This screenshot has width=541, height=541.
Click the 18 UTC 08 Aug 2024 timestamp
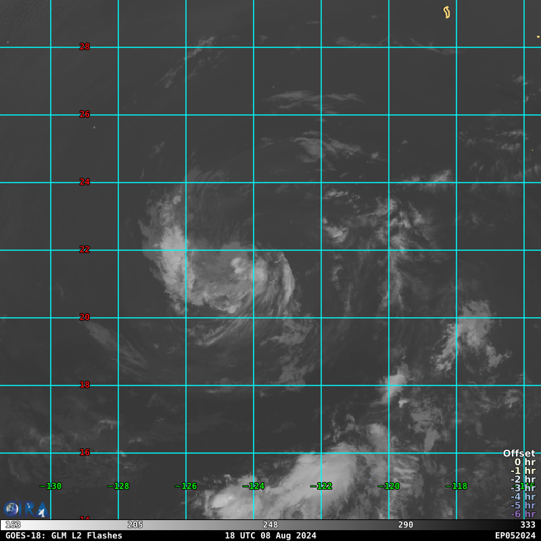(x=270, y=536)
